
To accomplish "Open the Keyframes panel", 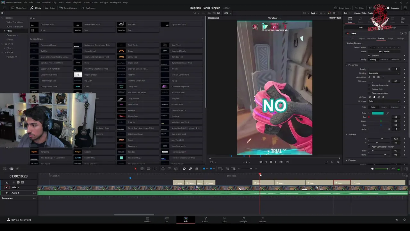I will (88, 8).
